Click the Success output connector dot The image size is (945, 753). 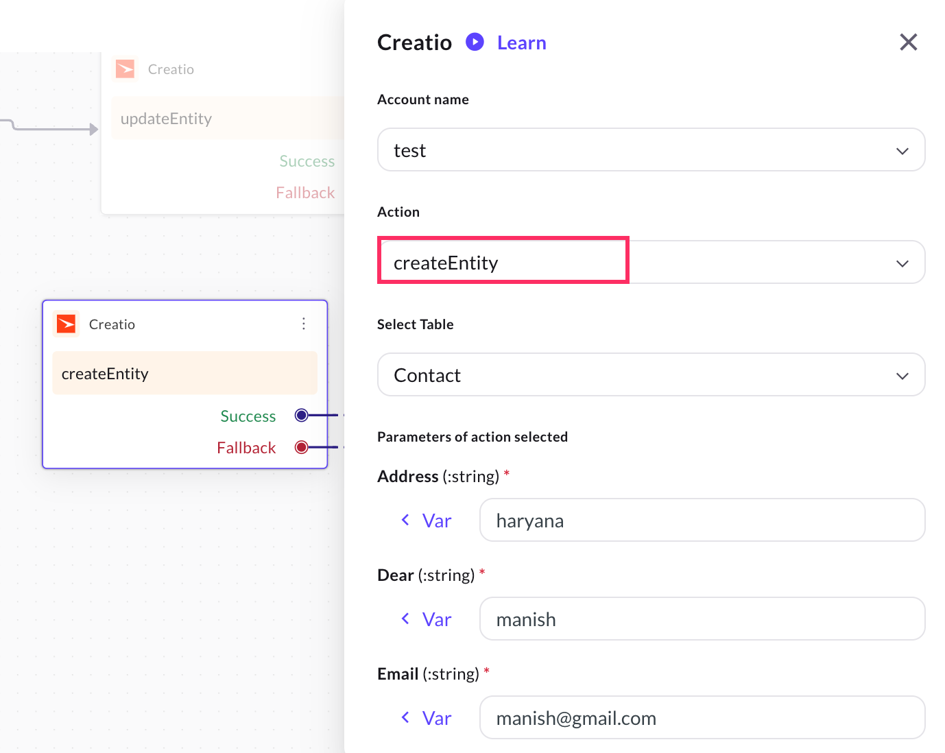[x=301, y=415]
